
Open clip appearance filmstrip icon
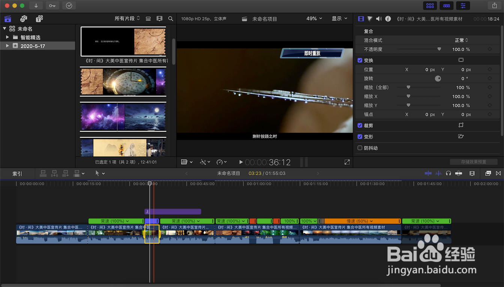tap(159, 18)
